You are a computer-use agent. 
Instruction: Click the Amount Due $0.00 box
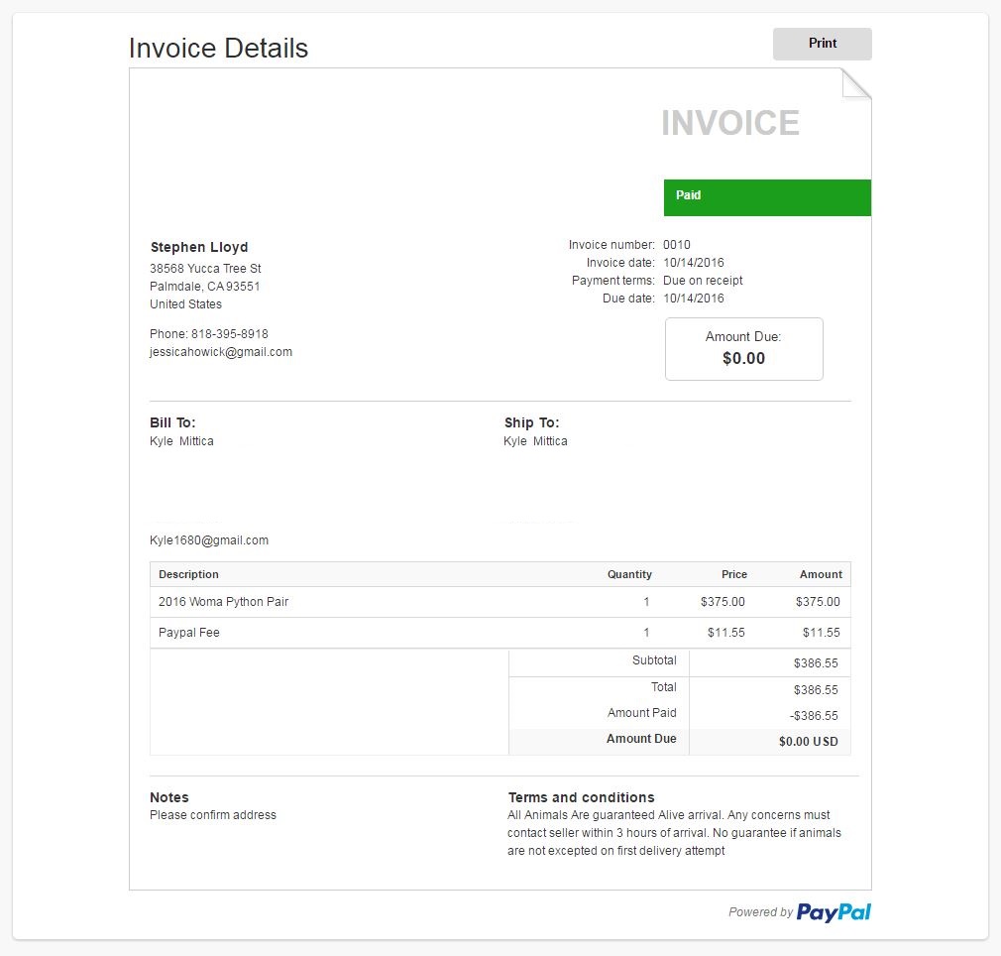point(743,349)
